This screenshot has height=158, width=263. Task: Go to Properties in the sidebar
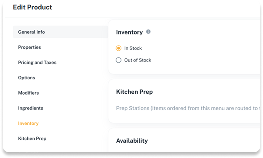(30, 47)
